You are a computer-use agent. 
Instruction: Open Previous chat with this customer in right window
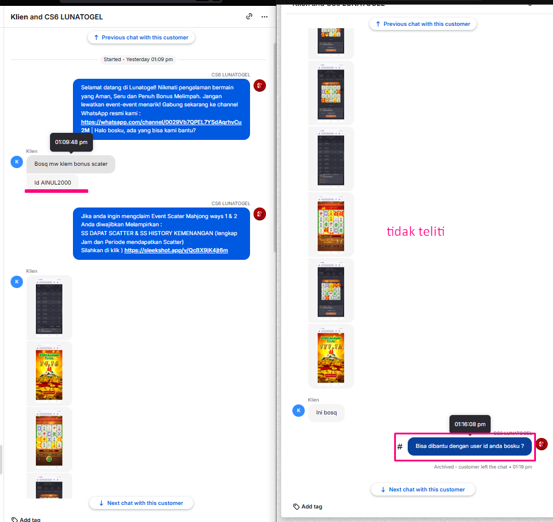(423, 24)
